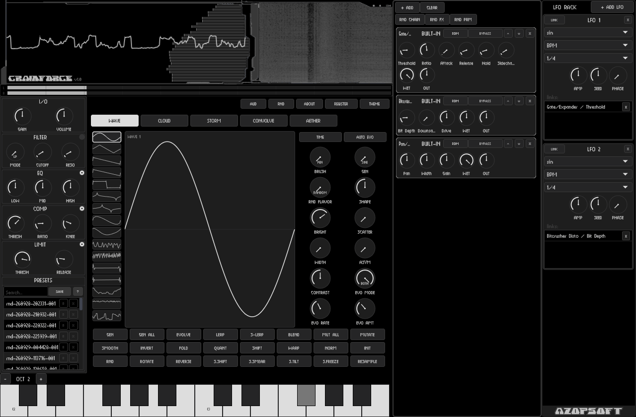Click the presets search field
The height and width of the screenshot is (417, 636).
pyautogui.click(x=26, y=292)
